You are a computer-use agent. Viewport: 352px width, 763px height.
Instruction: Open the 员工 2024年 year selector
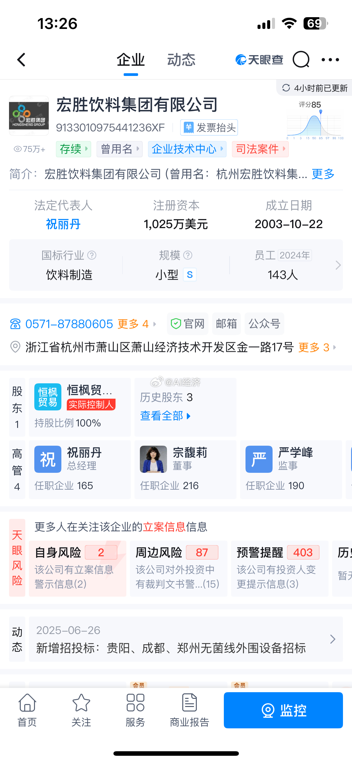[x=295, y=255]
